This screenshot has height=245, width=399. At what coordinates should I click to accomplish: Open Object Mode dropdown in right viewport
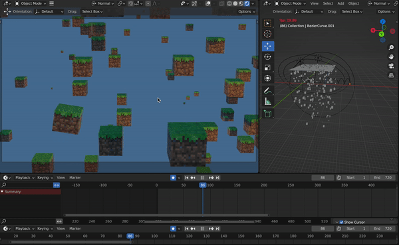point(290,3)
